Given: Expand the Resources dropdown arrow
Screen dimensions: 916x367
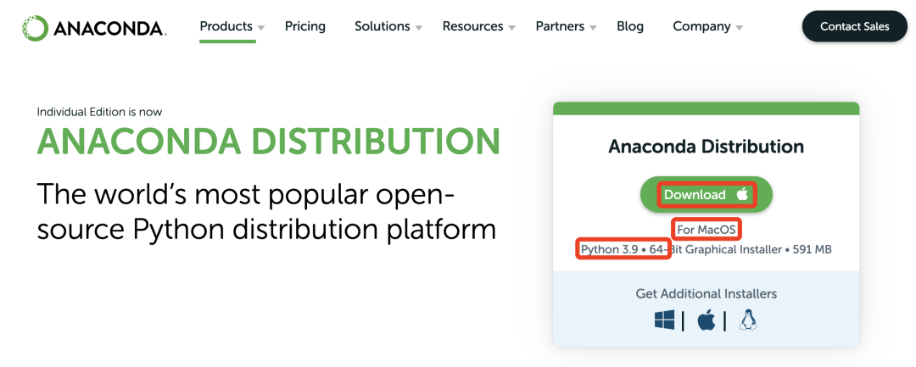Looking at the screenshot, I should point(511,28).
